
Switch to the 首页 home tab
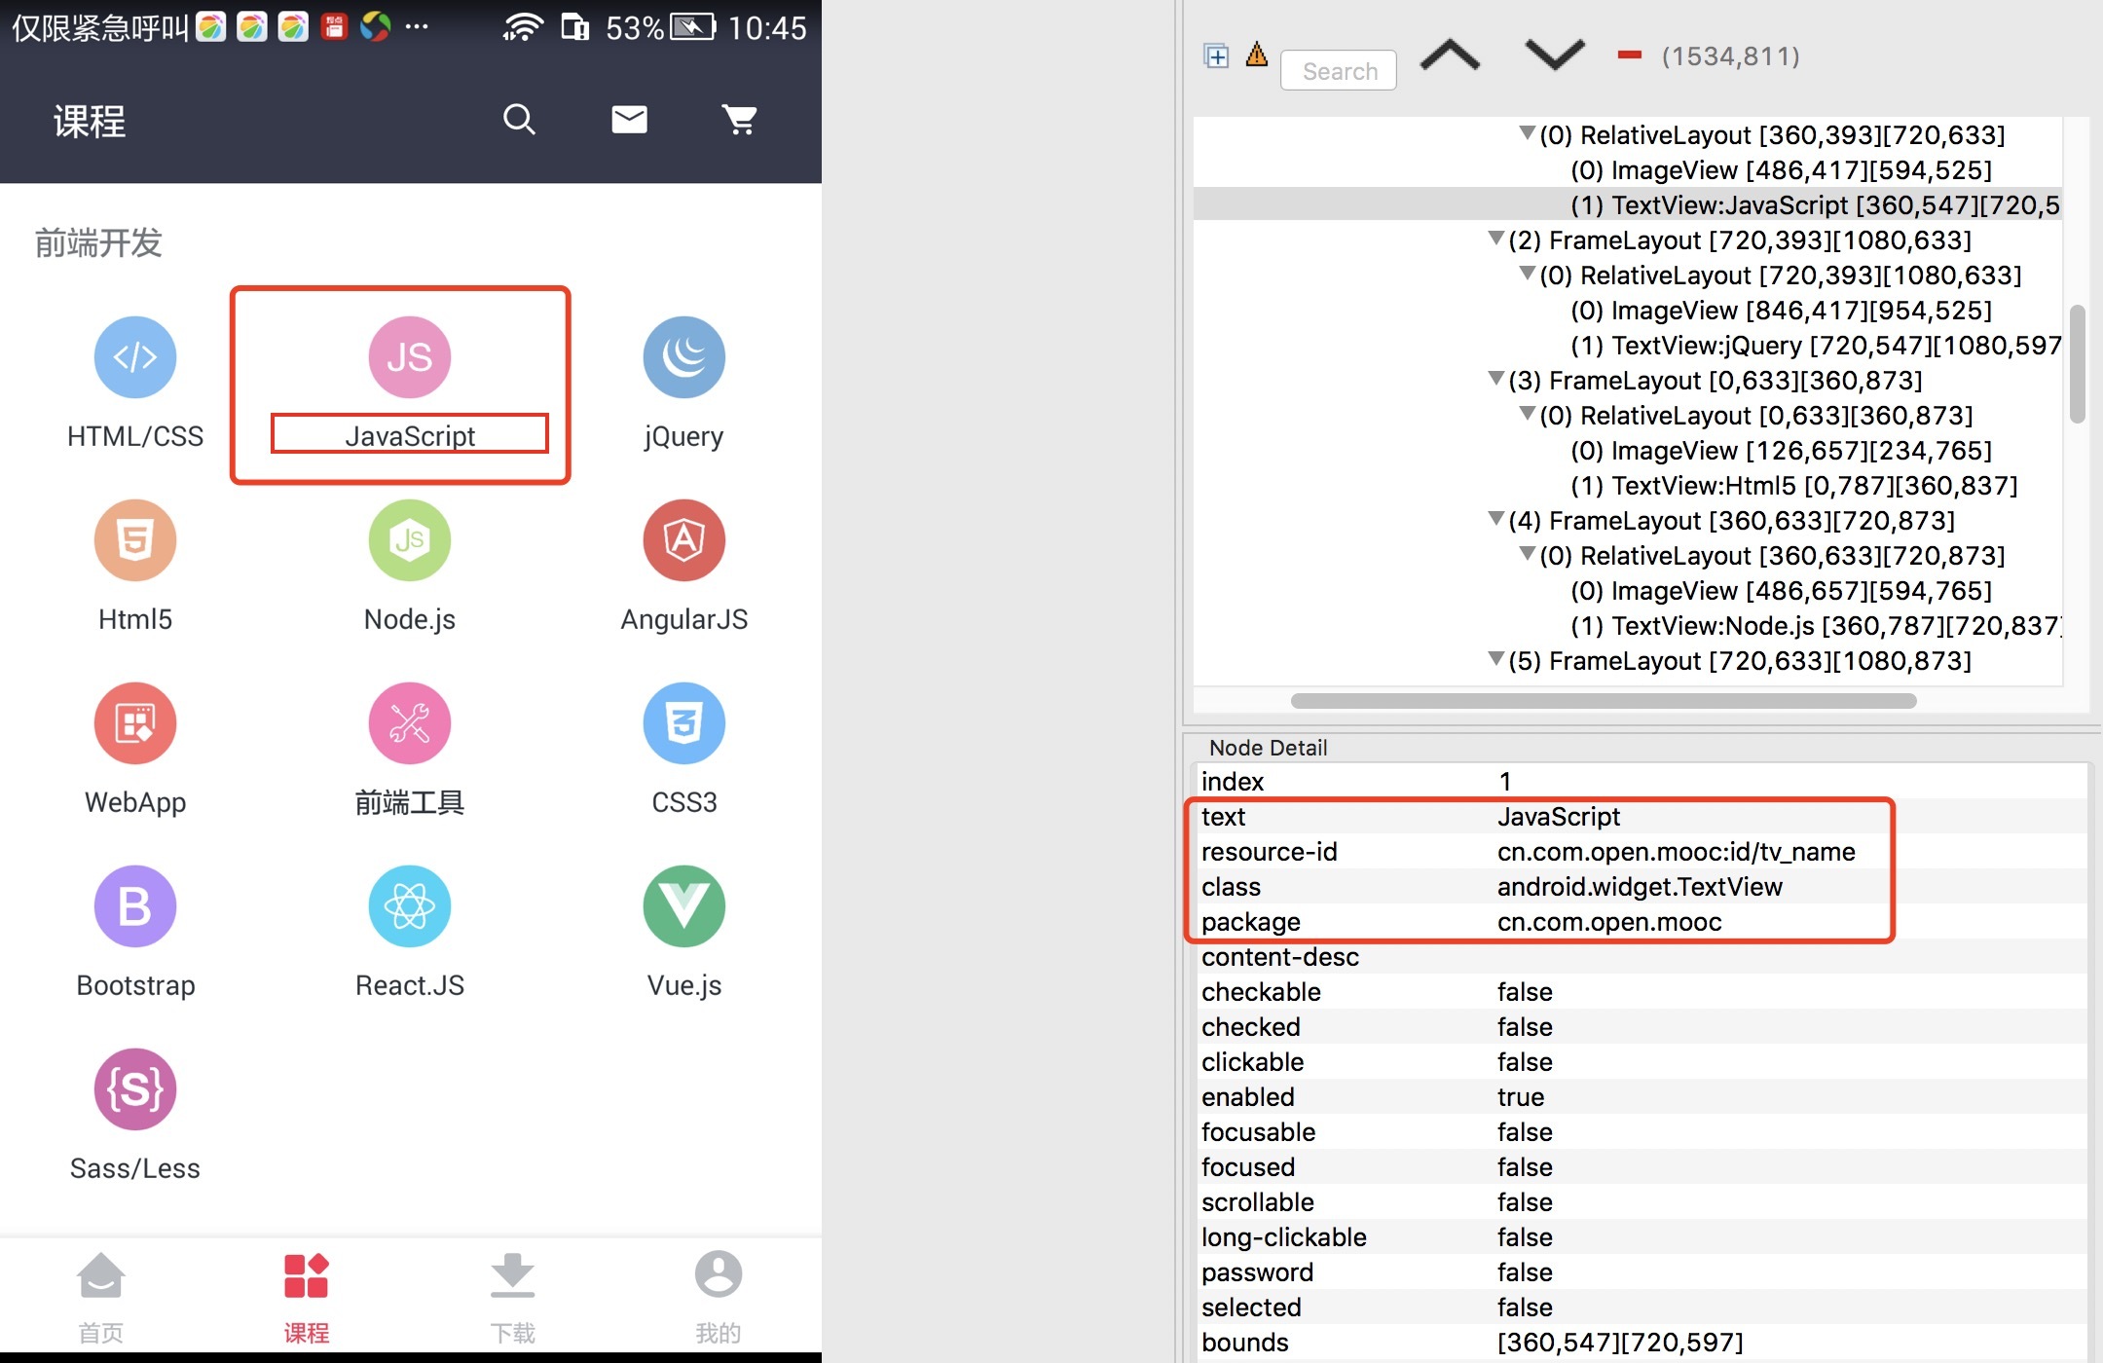(x=101, y=1297)
